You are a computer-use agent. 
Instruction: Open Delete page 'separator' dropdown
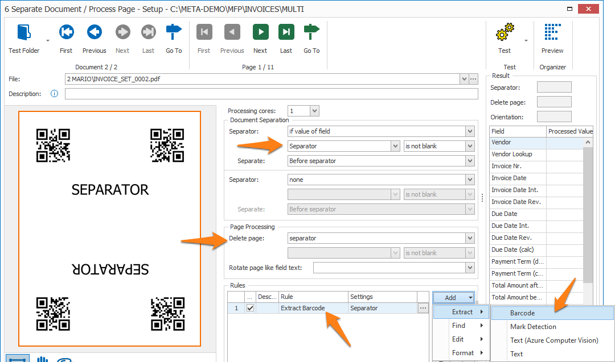[470, 238]
